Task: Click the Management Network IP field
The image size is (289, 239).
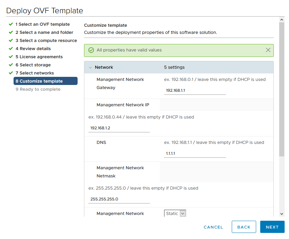Action: (119, 128)
